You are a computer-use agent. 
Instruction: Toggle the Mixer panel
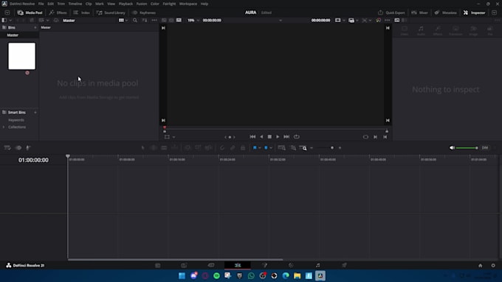pos(419,13)
